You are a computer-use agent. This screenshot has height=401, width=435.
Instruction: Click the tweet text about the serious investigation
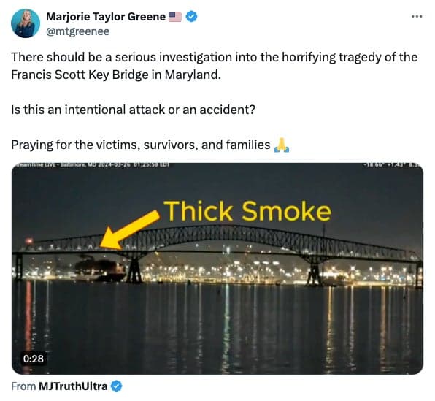(x=214, y=66)
